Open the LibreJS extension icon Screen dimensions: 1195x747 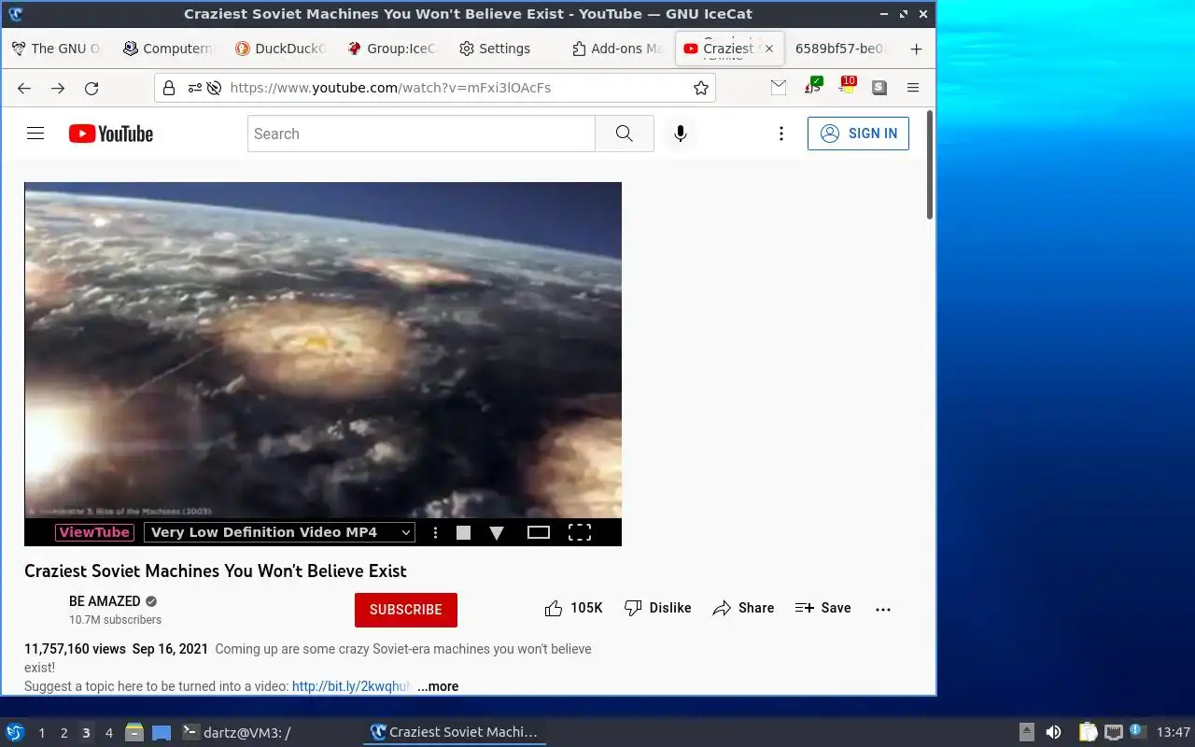[x=813, y=86]
